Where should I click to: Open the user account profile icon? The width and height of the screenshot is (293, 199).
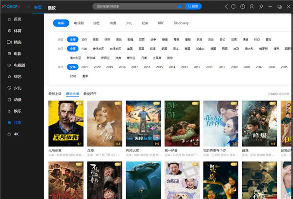(x=251, y=6)
